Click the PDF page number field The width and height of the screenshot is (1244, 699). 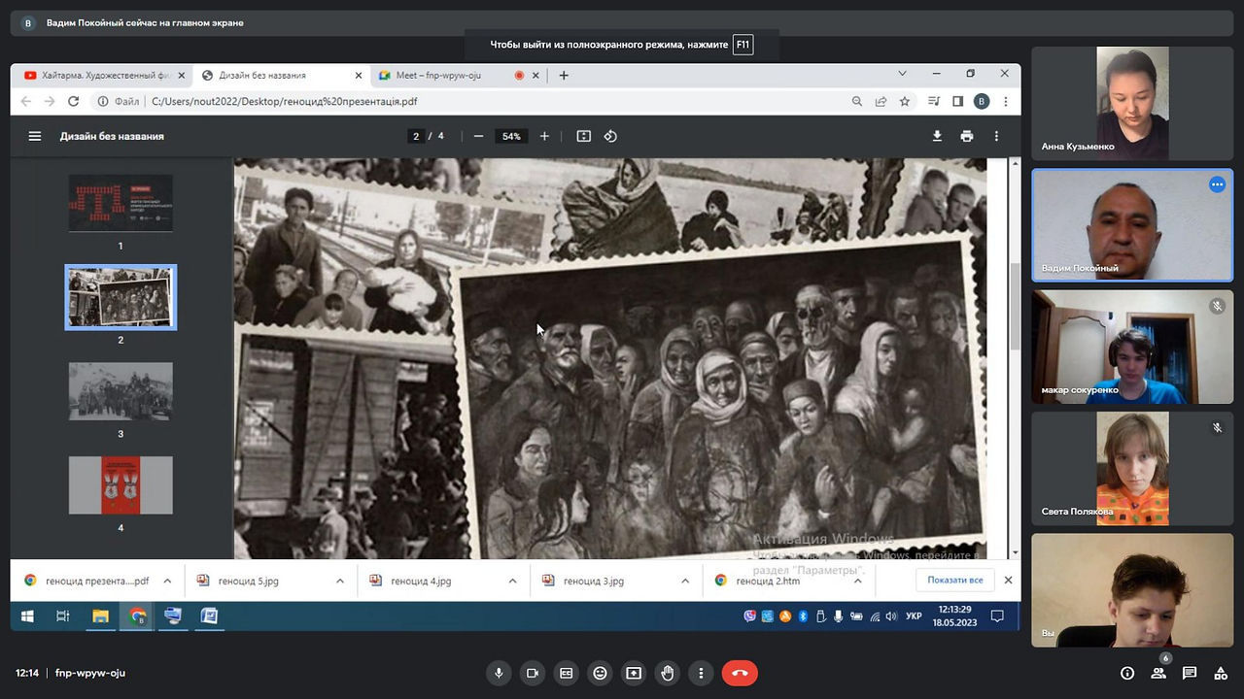click(416, 136)
